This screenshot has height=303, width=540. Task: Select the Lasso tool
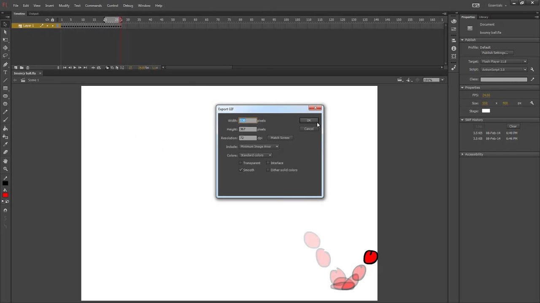point(5,56)
